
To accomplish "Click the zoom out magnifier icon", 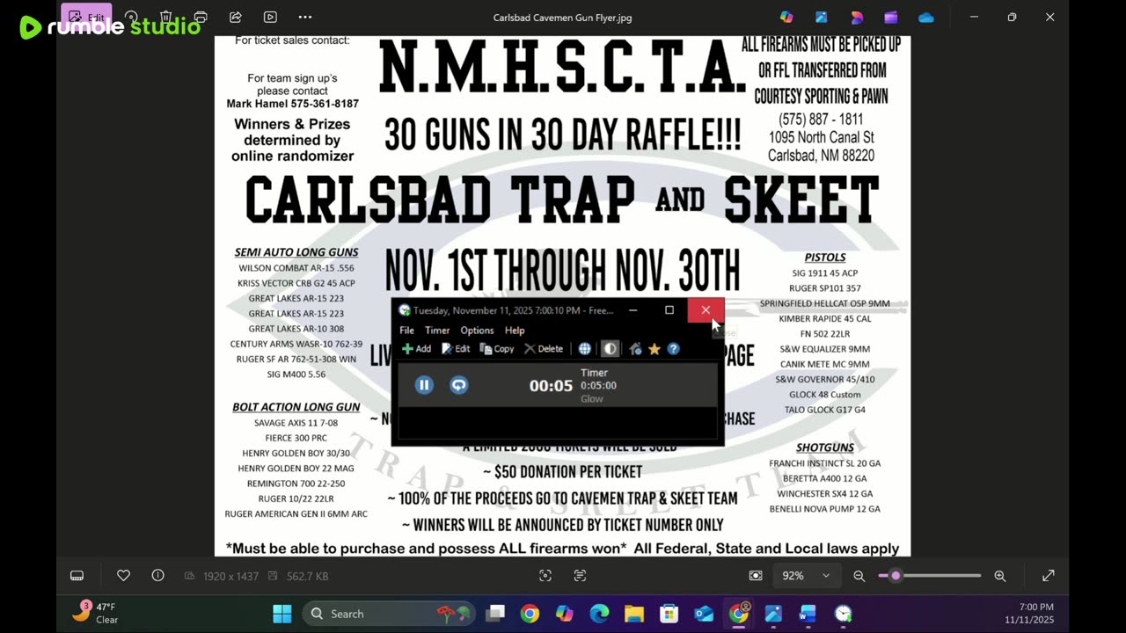I will pyautogui.click(x=859, y=576).
